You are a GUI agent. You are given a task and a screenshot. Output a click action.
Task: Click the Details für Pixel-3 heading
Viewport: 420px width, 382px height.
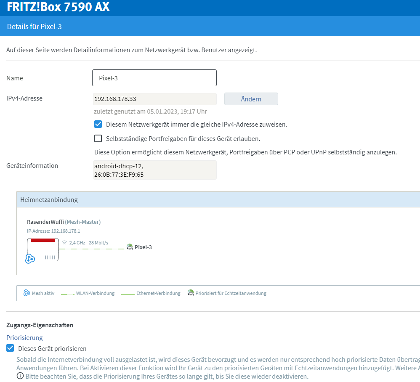point(34,27)
